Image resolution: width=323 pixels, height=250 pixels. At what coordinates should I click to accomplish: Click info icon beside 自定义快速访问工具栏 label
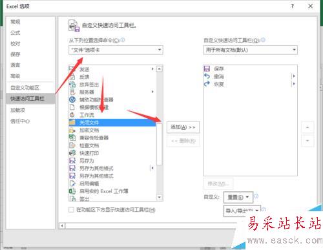pos(263,40)
